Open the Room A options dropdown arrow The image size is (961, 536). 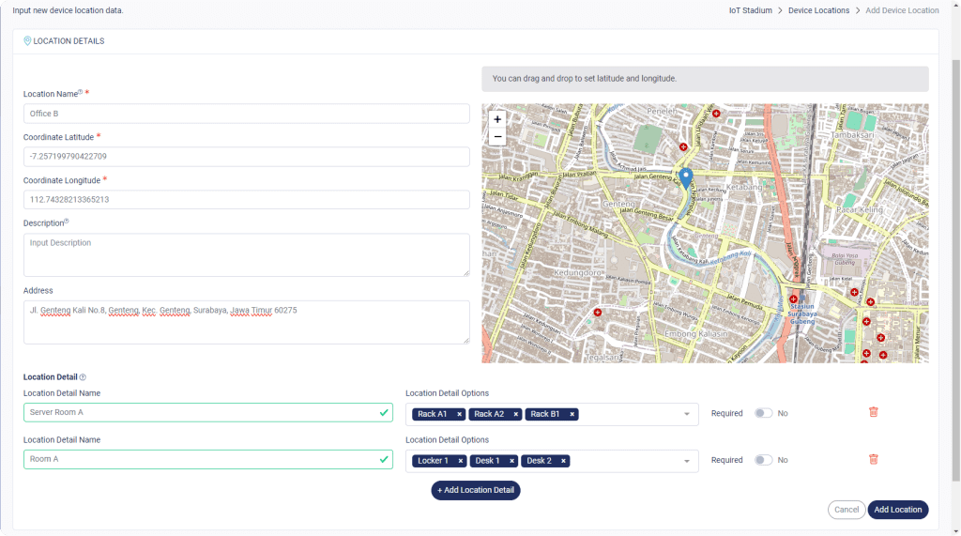[686, 461]
